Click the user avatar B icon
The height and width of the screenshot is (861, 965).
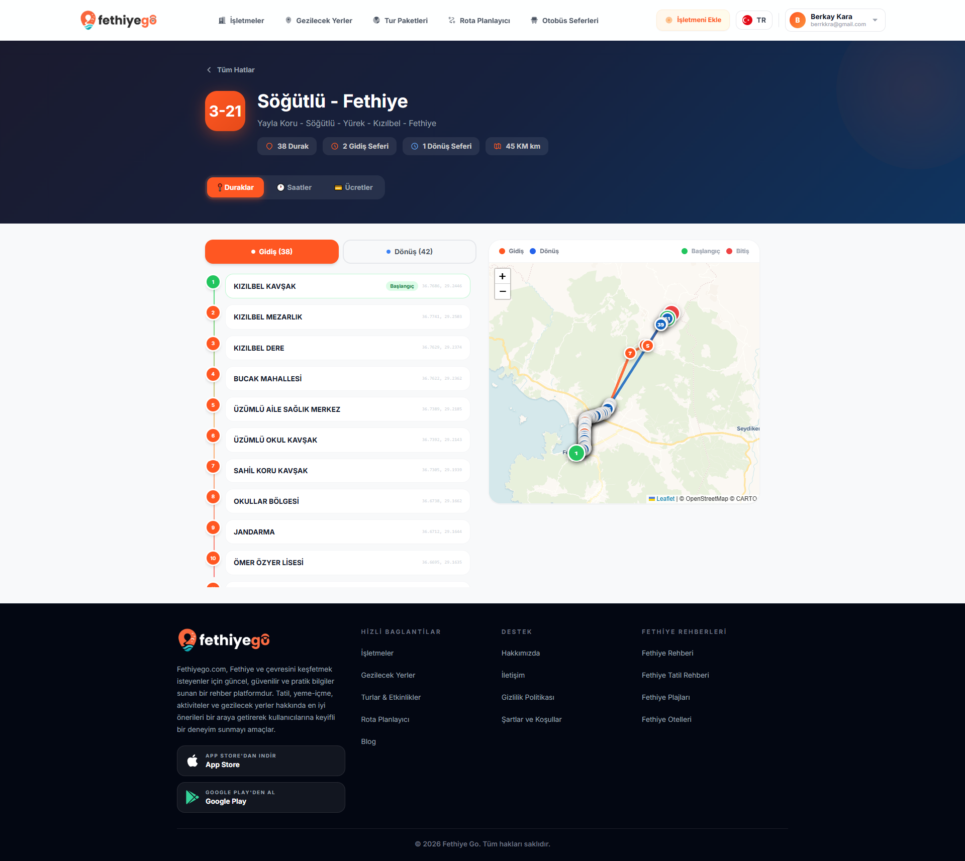pos(797,20)
